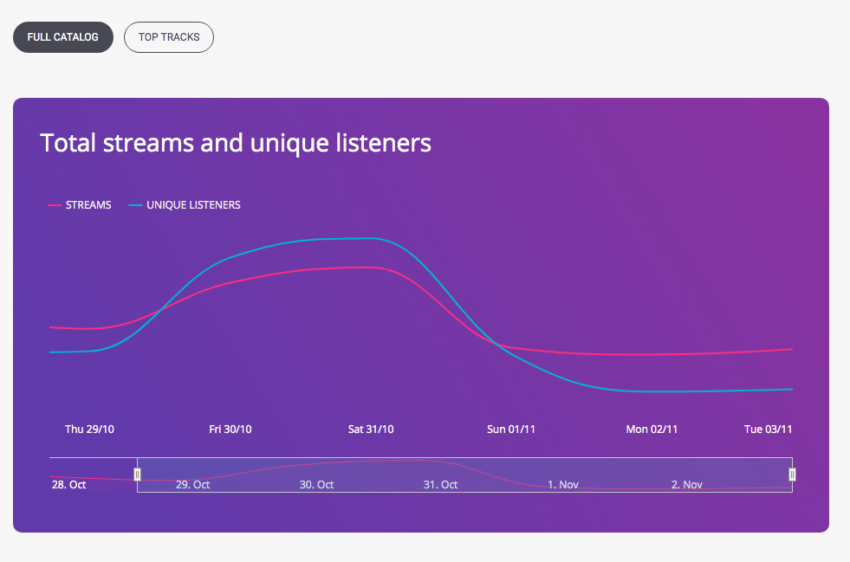Switch to the TOP TRACKS tab
Viewport: 850px width, 562px height.
click(x=169, y=37)
